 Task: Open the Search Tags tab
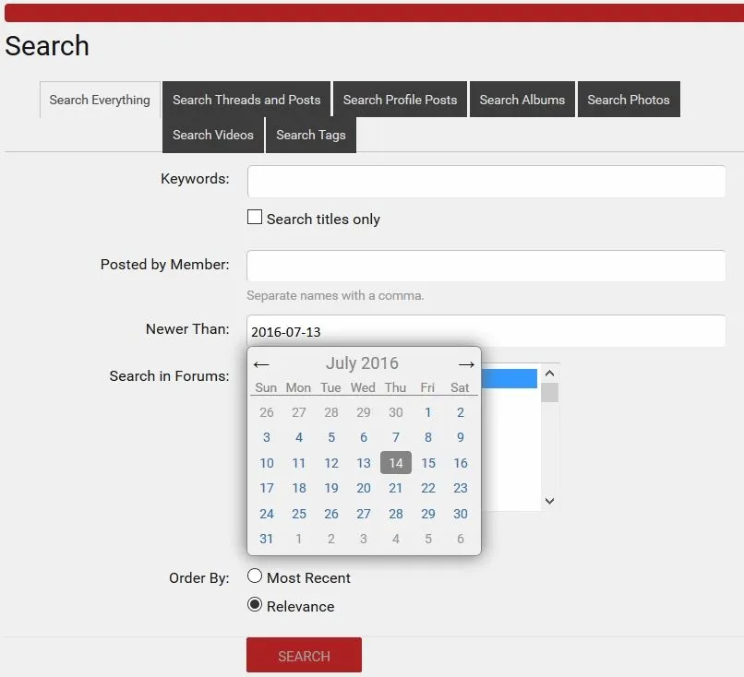(x=310, y=135)
